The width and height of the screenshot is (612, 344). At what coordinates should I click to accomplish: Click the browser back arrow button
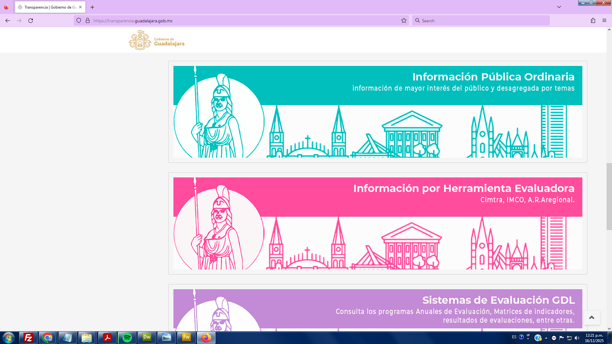point(8,21)
